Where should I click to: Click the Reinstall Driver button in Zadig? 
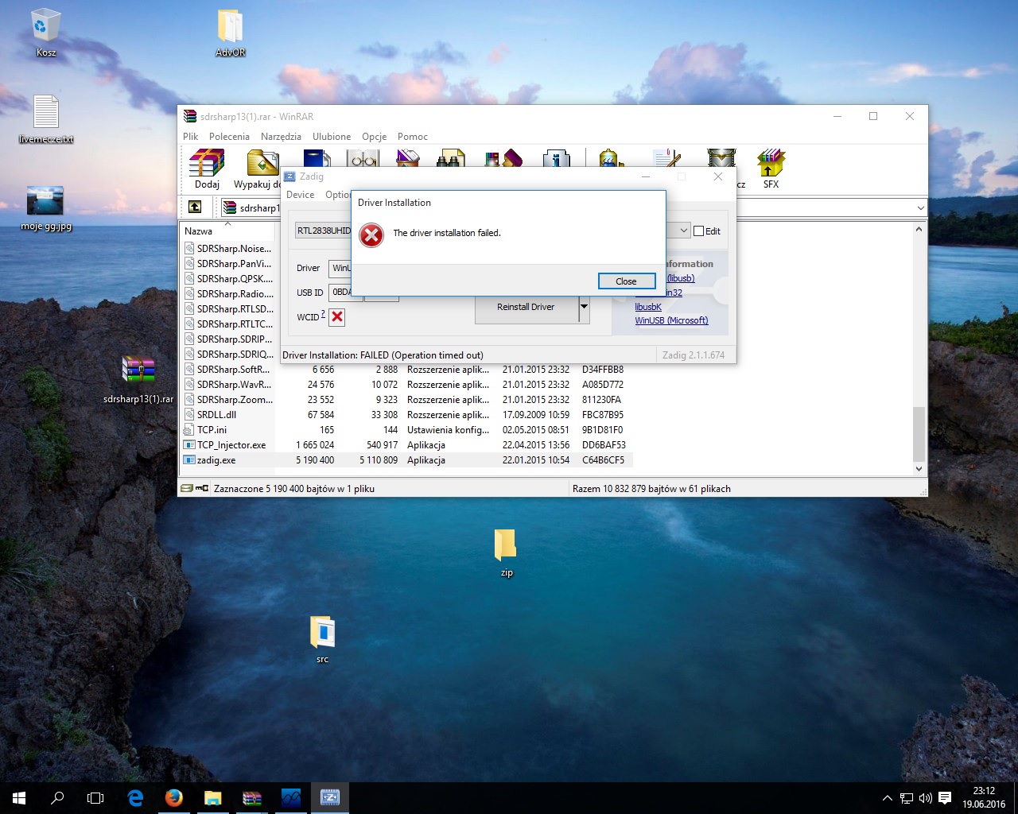[x=526, y=307]
